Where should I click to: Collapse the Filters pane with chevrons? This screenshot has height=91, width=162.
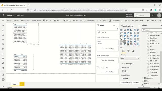pyautogui.click(x=117, y=29)
